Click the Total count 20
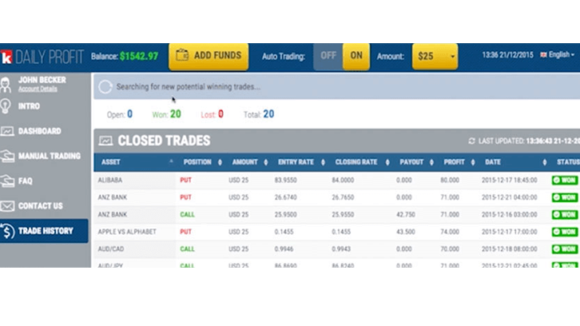The width and height of the screenshot is (580, 326). coord(268,114)
